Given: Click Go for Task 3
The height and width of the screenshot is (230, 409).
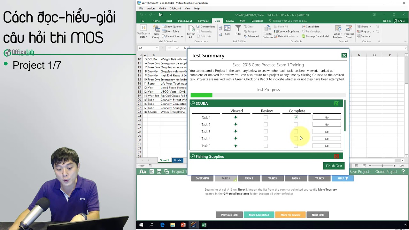Looking at the screenshot, I should [x=327, y=132].
